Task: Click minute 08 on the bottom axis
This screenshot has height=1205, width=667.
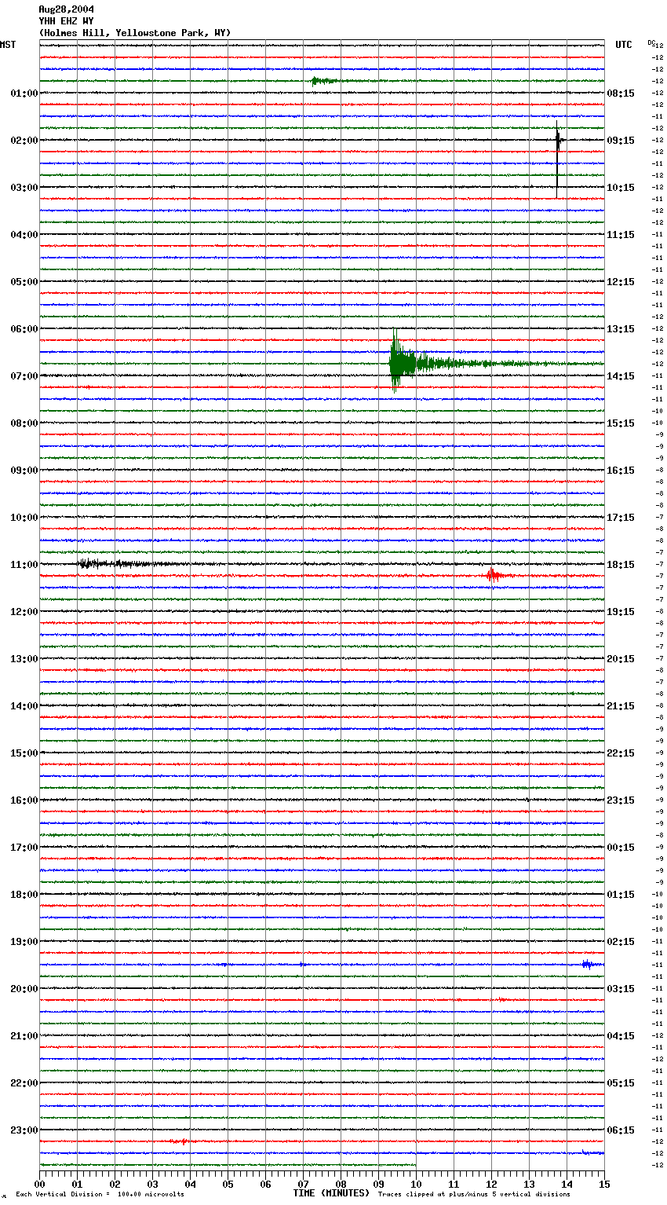Action: pyautogui.click(x=341, y=1183)
